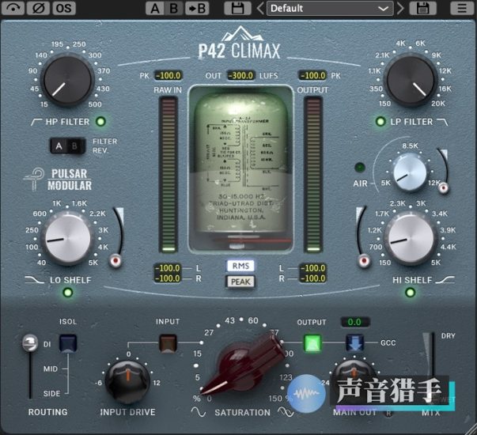The height and width of the screenshot is (435, 477).
Task: Toggle the GCC blue arrow button
Action: pyautogui.click(x=354, y=342)
